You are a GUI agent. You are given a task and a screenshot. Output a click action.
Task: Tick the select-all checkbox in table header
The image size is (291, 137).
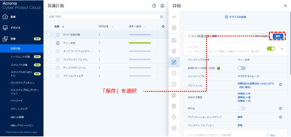coord(49,27)
